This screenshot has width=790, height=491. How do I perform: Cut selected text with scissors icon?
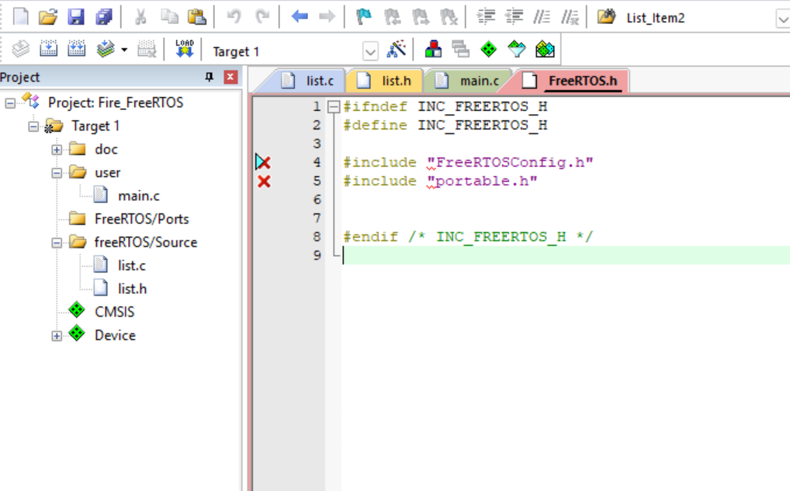coord(140,17)
